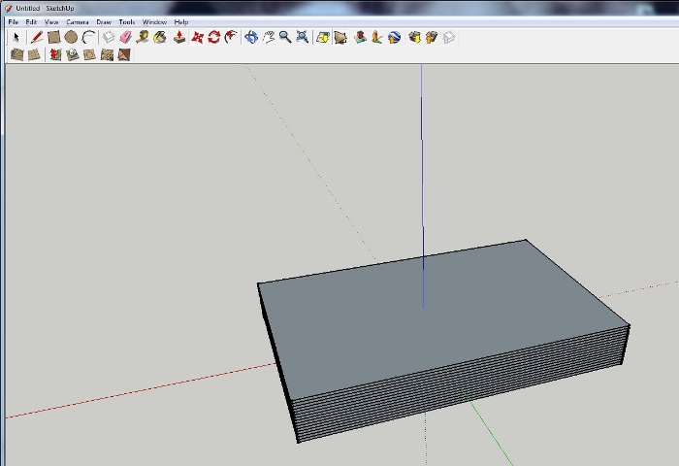The image size is (679, 466).
Task: Choose the Paint Bucket tool
Action: (x=160, y=38)
